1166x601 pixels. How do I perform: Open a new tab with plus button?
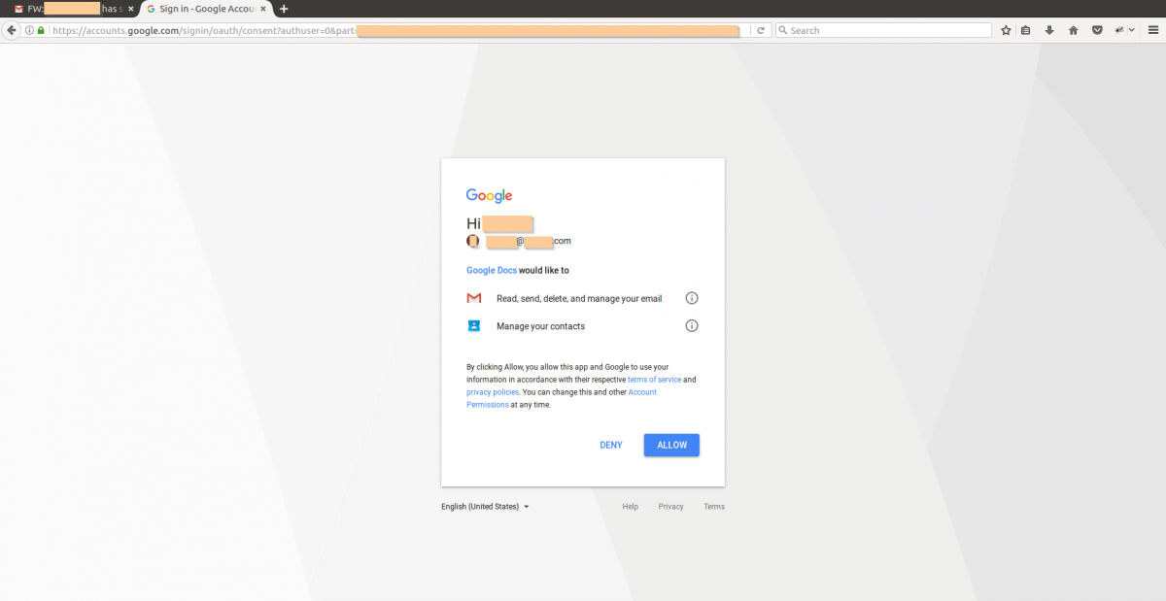pos(284,8)
